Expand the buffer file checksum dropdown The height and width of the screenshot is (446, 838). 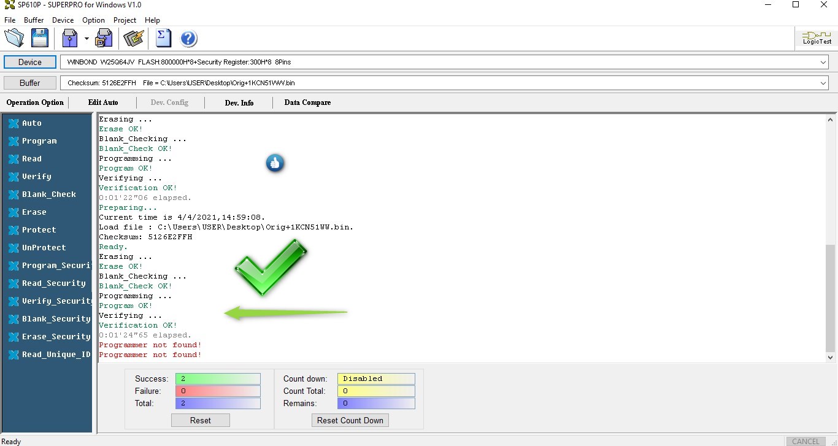(823, 83)
